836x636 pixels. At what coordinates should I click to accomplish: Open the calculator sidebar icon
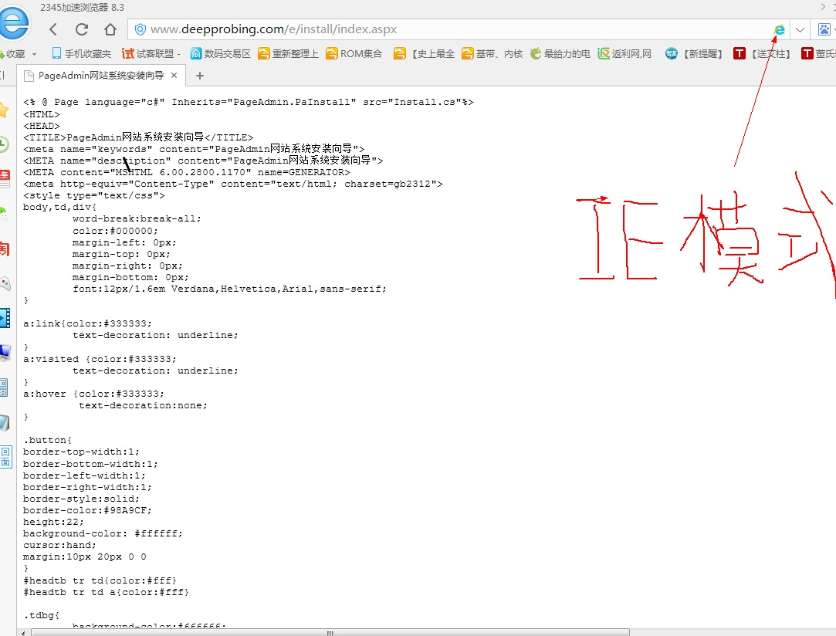coord(4,387)
